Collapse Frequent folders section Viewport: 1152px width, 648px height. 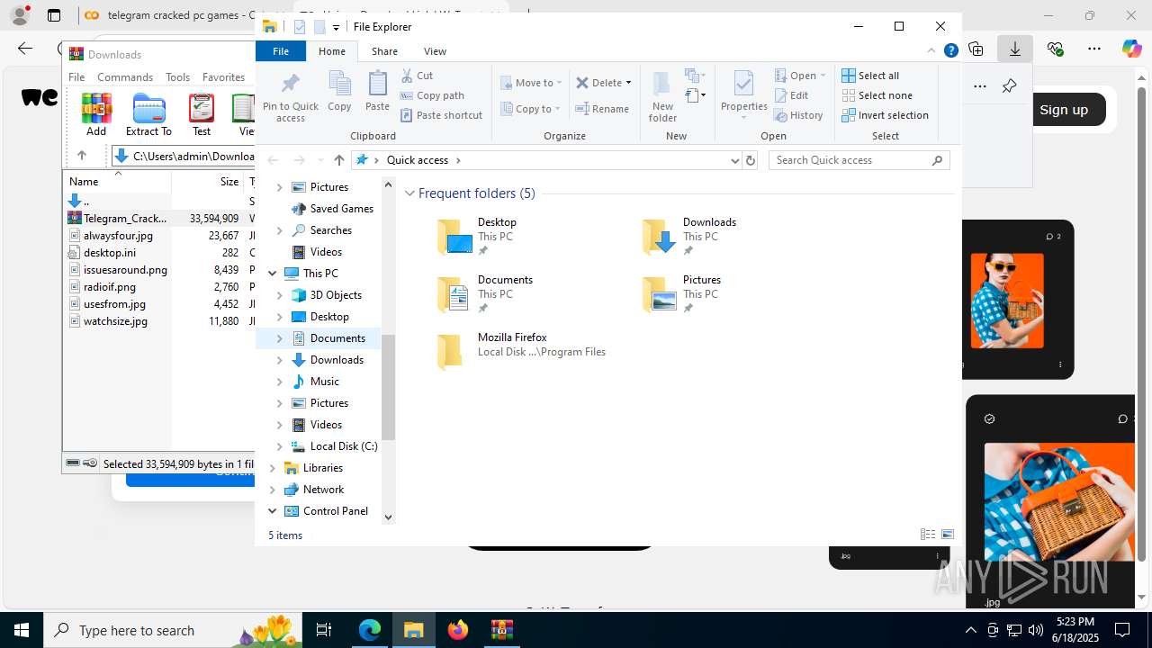[x=409, y=193]
